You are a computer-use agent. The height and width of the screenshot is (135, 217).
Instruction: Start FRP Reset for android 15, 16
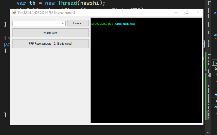pyautogui.click(x=51, y=44)
